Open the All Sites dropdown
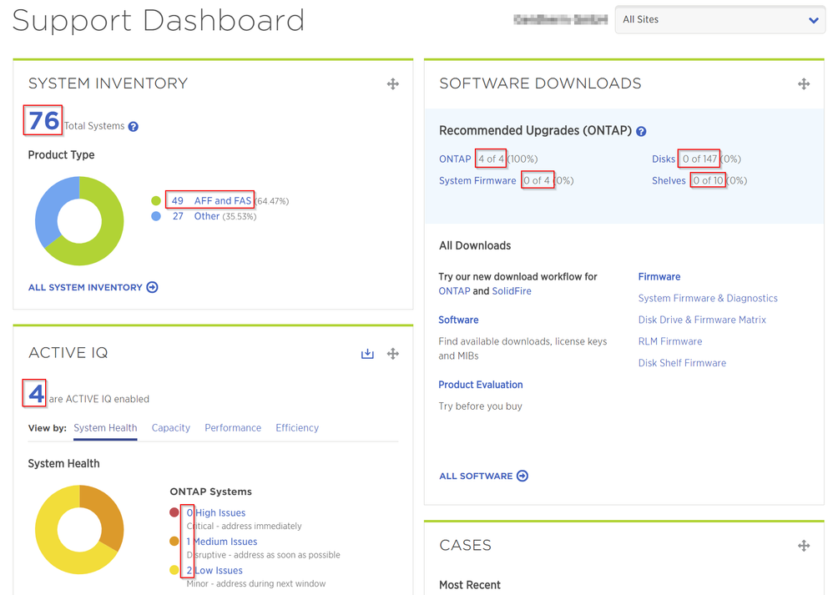Image resolution: width=833 pixels, height=595 pixels. point(719,20)
